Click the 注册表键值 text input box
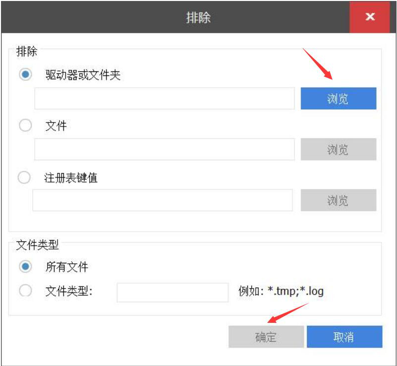 click(163, 200)
